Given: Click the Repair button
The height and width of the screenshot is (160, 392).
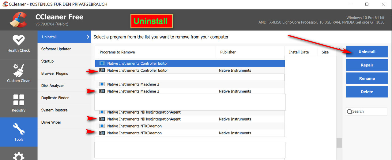Looking at the screenshot, I should (367, 65).
